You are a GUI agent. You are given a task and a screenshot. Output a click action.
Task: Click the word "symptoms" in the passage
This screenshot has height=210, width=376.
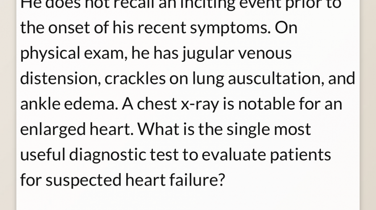(230, 28)
